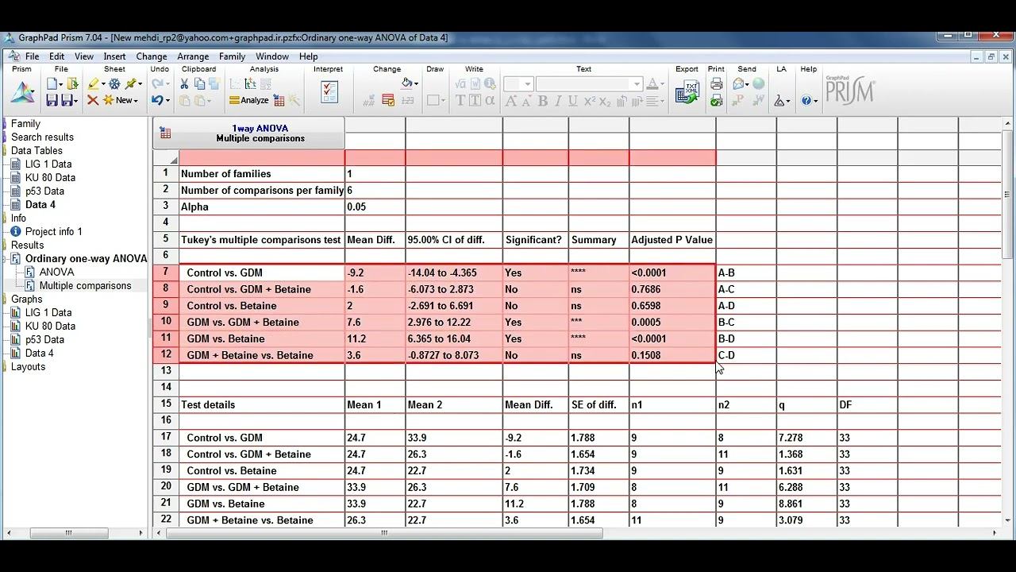Open the Prism logo menu button
The height and width of the screenshot is (572, 1016).
pos(22,94)
